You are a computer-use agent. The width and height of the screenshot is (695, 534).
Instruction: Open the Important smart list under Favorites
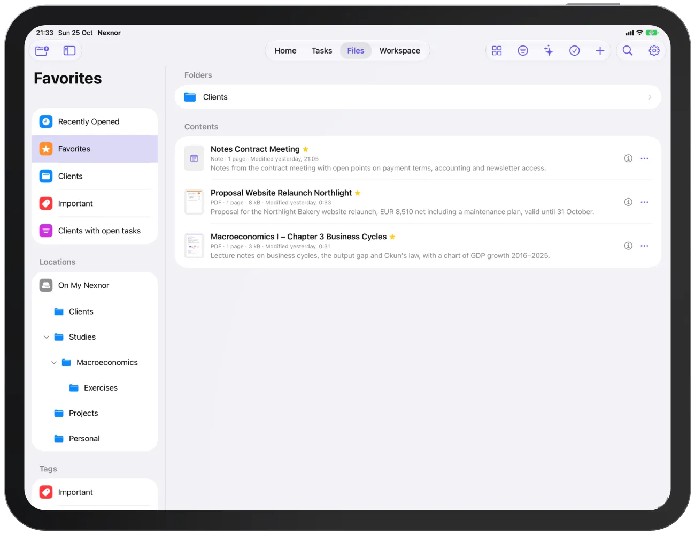95,204
